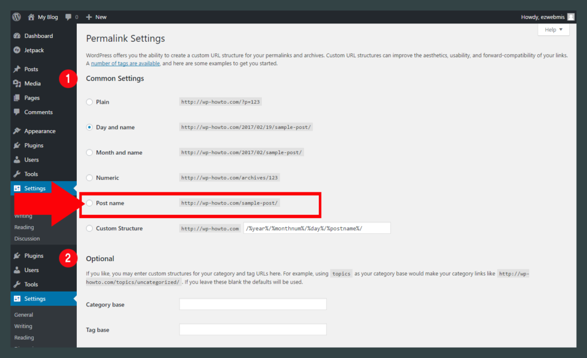
Task: Open the Pages menu item
Action: point(32,98)
